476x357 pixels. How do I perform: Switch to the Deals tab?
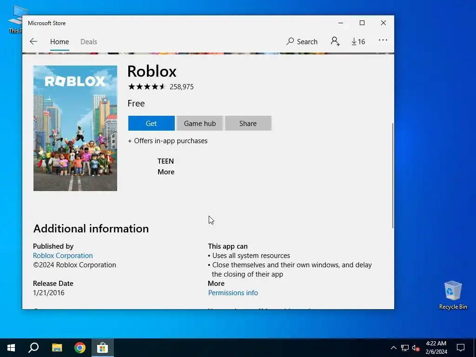[x=89, y=41]
